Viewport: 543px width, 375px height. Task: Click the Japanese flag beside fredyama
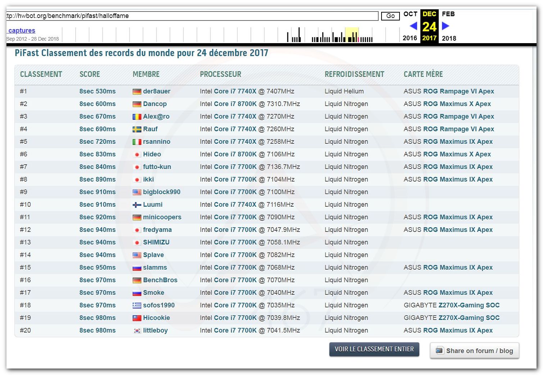(137, 230)
